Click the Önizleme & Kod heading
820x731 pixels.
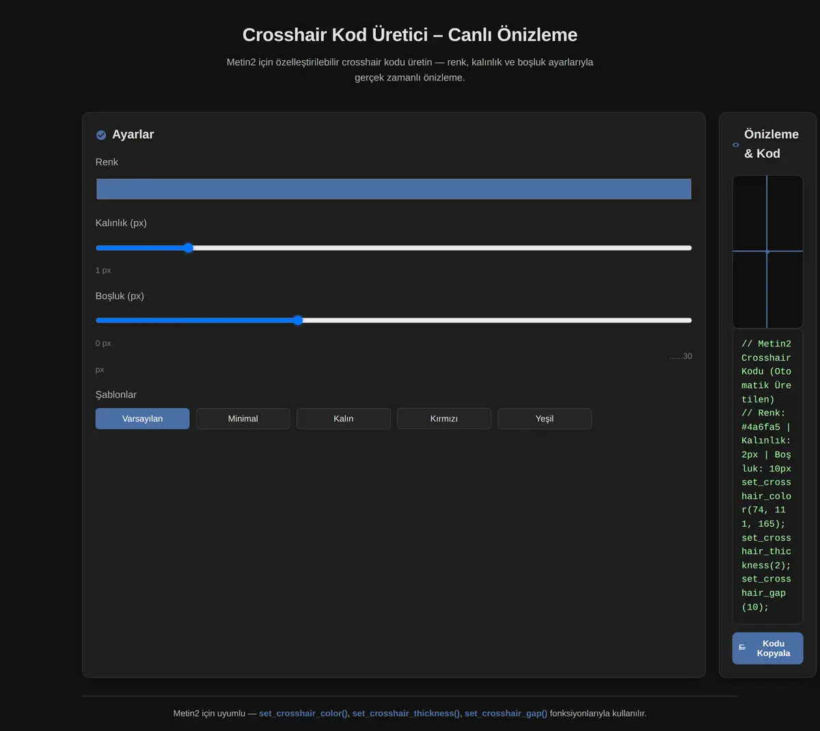click(771, 144)
